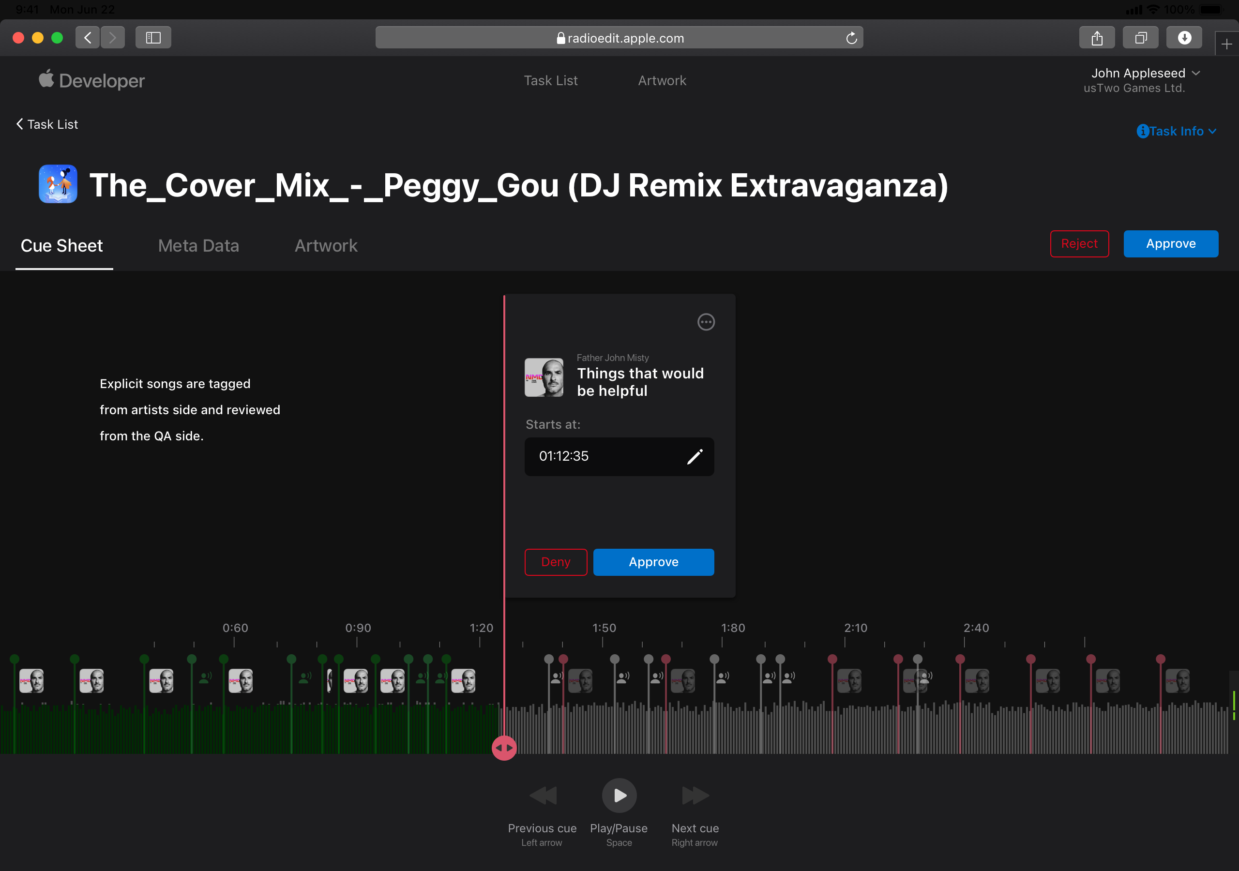
Task: Select the cue thumbnail before 1:80 mark
Action: (683, 680)
